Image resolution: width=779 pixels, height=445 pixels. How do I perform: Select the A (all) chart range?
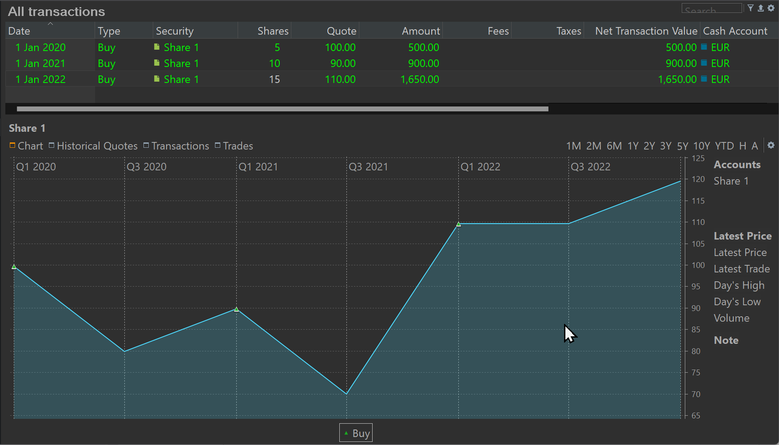[755, 146]
